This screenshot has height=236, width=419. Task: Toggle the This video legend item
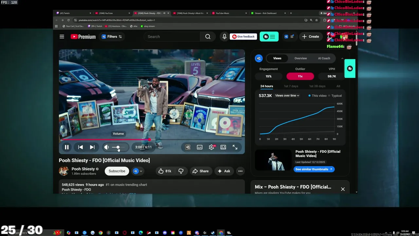coord(318,96)
